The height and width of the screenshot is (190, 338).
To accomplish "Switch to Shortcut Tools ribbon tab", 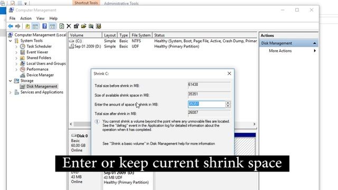I will point(86,3).
